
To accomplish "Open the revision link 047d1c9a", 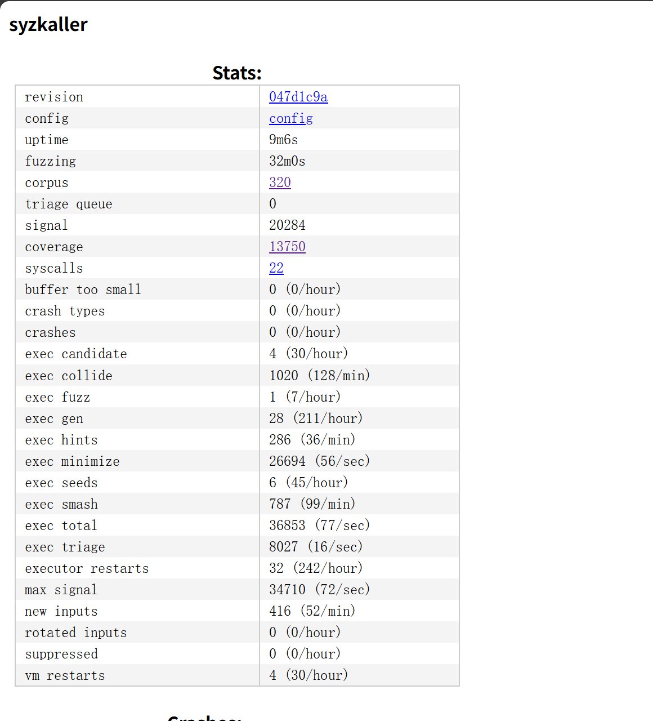I will (x=298, y=97).
